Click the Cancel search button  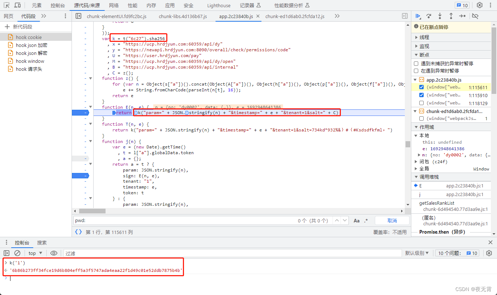coord(392,221)
